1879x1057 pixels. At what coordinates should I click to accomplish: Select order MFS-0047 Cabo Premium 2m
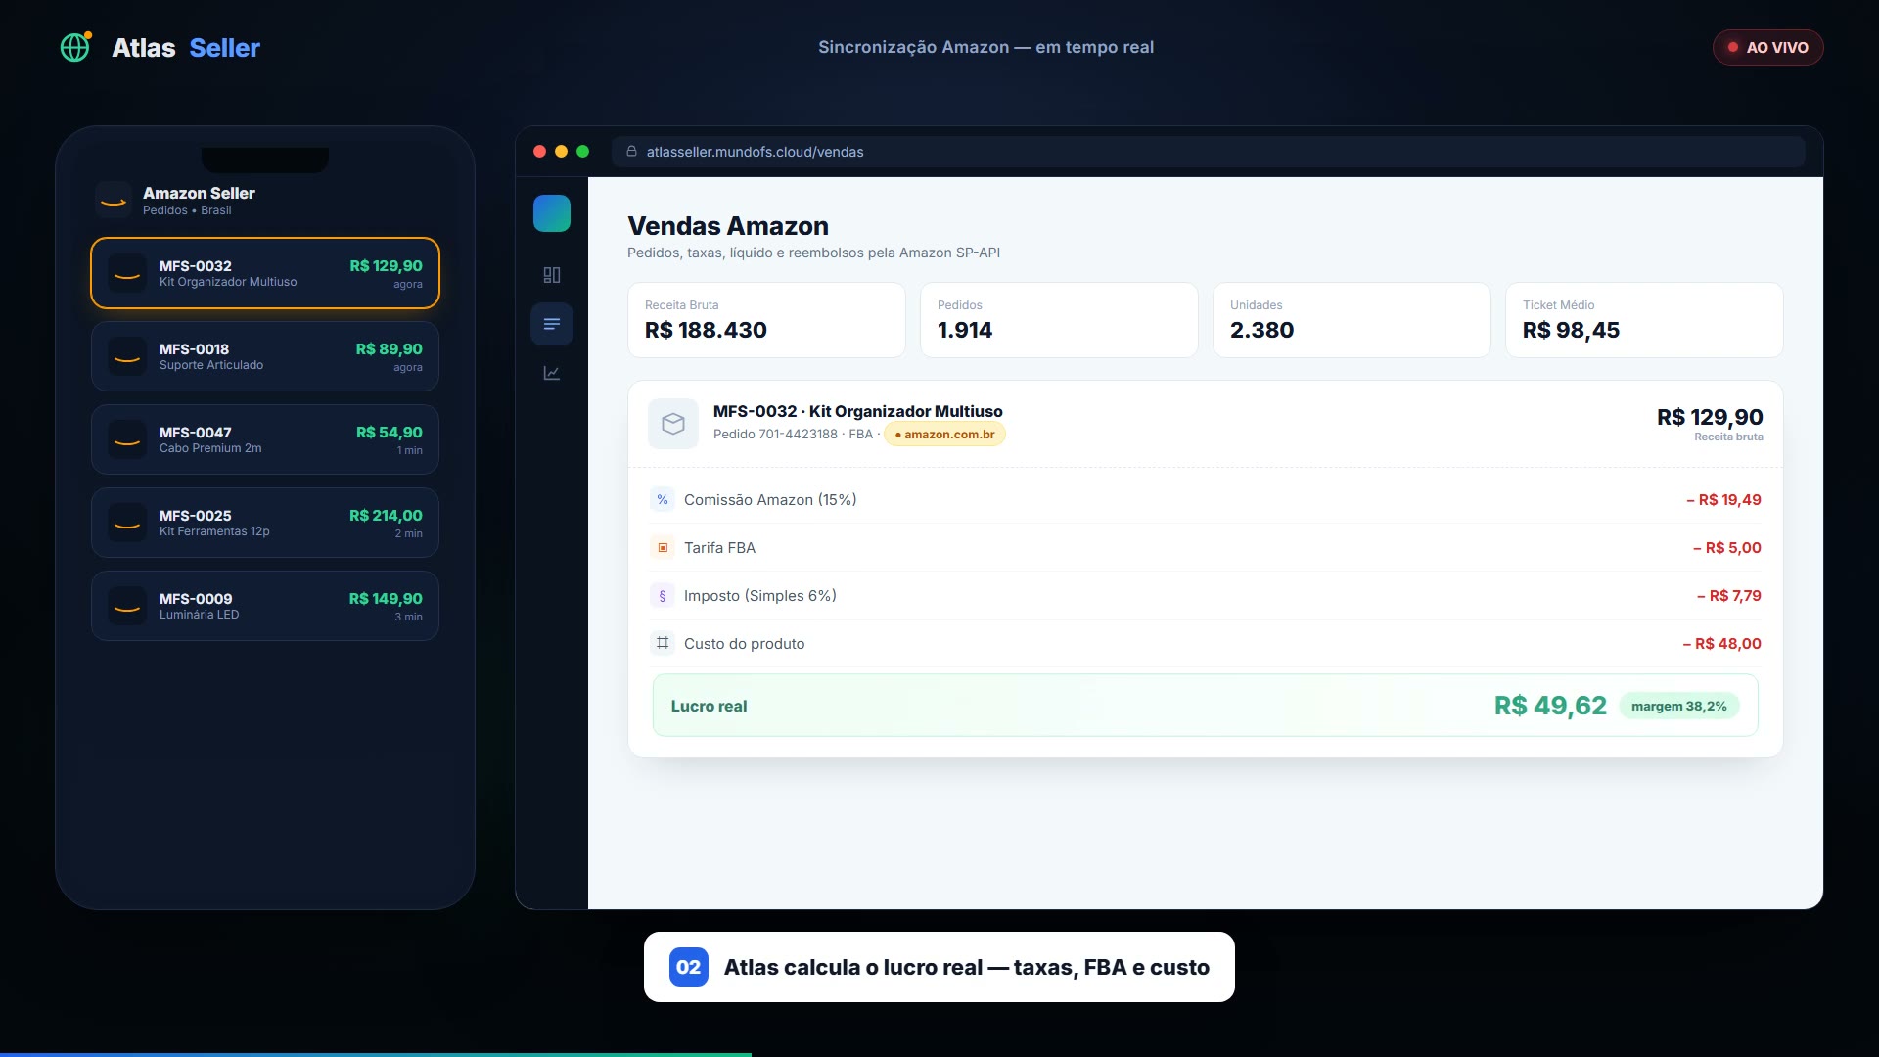pyautogui.click(x=265, y=439)
